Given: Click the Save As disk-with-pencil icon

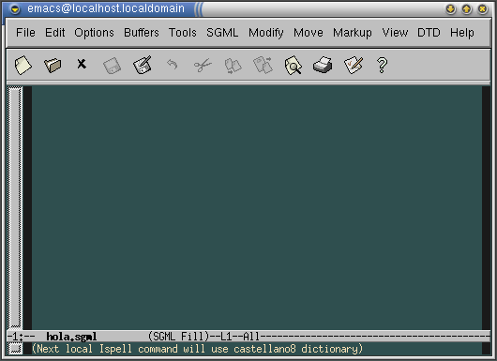Looking at the screenshot, I should pyautogui.click(x=143, y=65).
